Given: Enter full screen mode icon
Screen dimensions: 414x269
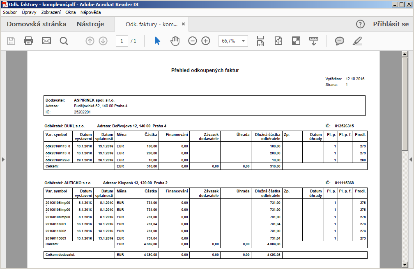Looking at the screenshot, I should tap(296, 41).
